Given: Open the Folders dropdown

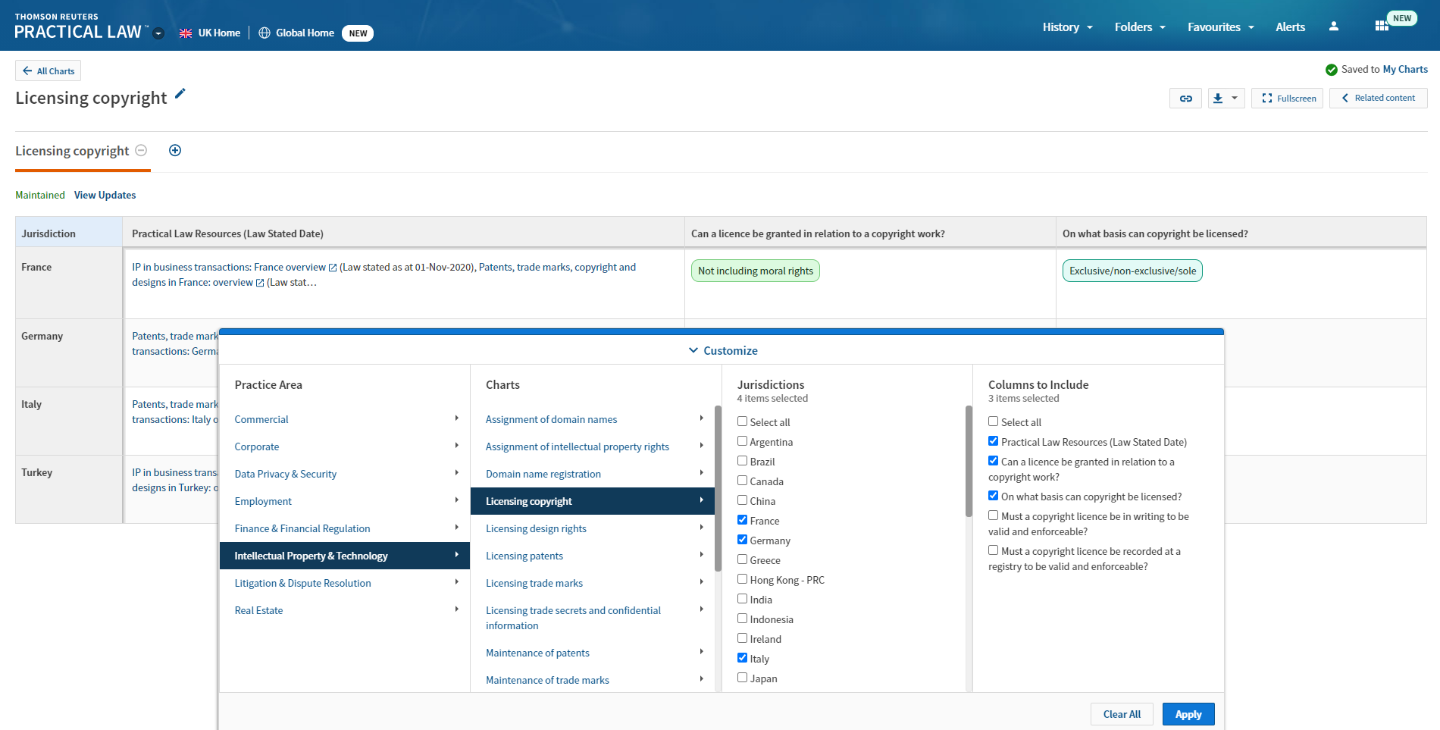Looking at the screenshot, I should (1140, 27).
